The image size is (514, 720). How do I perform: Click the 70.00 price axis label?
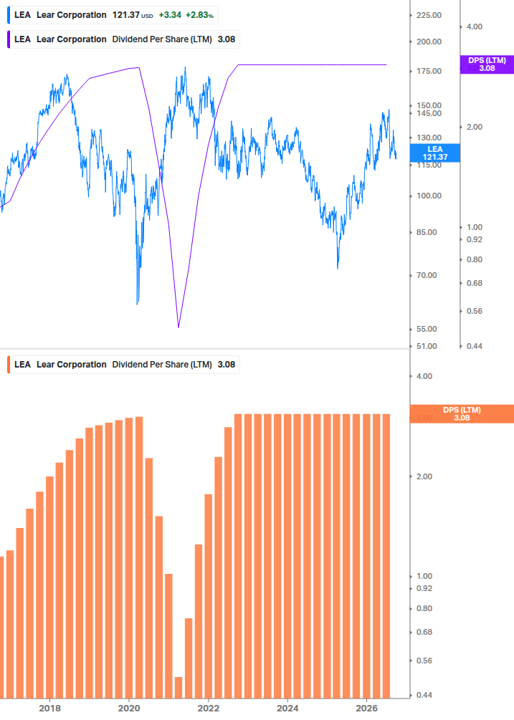click(x=427, y=276)
